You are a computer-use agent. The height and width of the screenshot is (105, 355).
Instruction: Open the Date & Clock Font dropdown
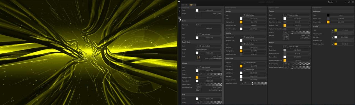[x=211, y=46]
